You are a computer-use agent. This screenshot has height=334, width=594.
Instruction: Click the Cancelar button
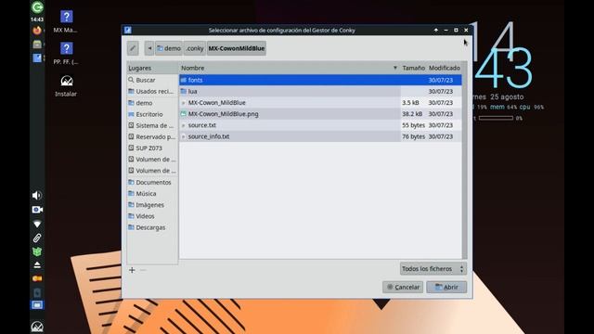tap(403, 287)
